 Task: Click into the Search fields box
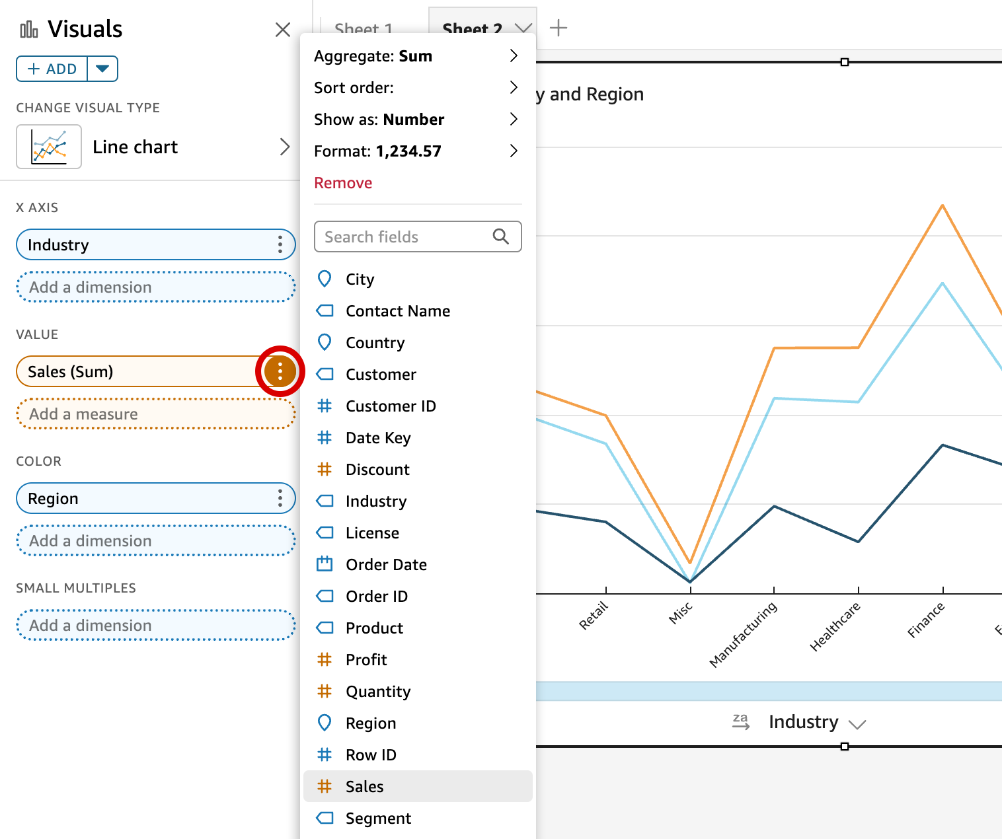pyautogui.click(x=418, y=237)
